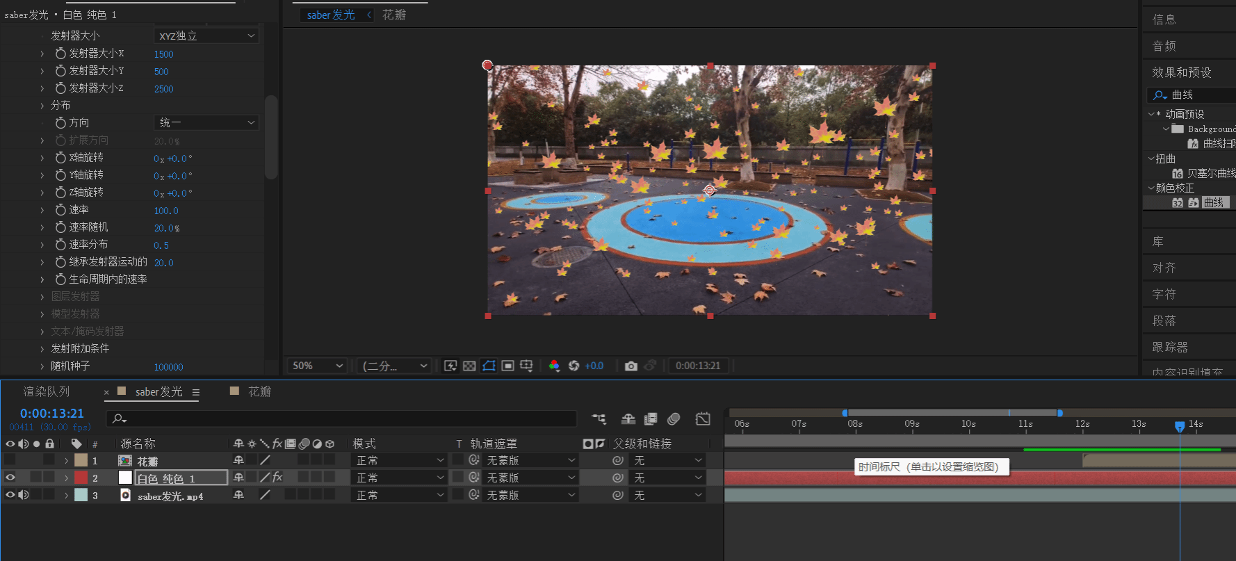Click the snapshot camera icon in viewer
The width and height of the screenshot is (1236, 561).
(x=631, y=366)
